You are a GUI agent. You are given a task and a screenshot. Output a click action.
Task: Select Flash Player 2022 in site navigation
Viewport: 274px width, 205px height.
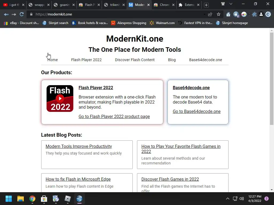click(86, 60)
